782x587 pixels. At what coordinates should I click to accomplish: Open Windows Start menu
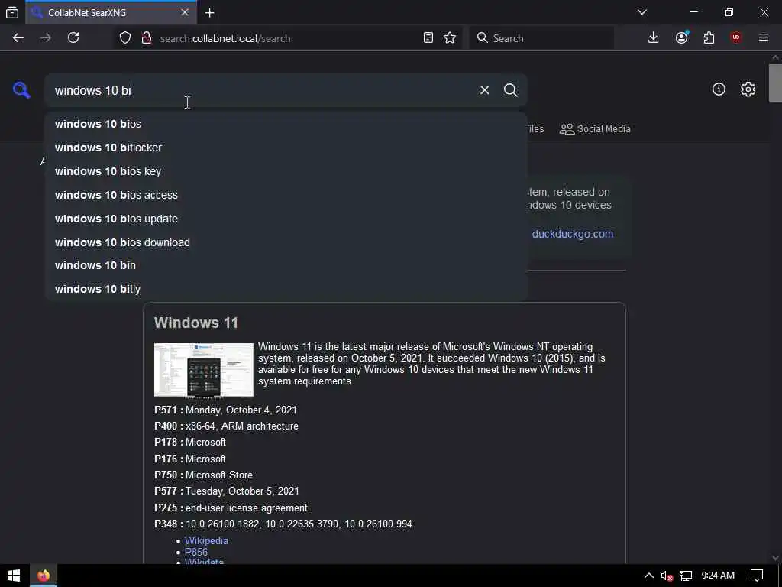[14, 576]
